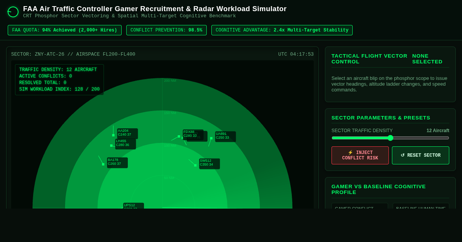Click the FDX88 C280 data tag
The width and height of the screenshot is (462, 242).
(x=193, y=135)
